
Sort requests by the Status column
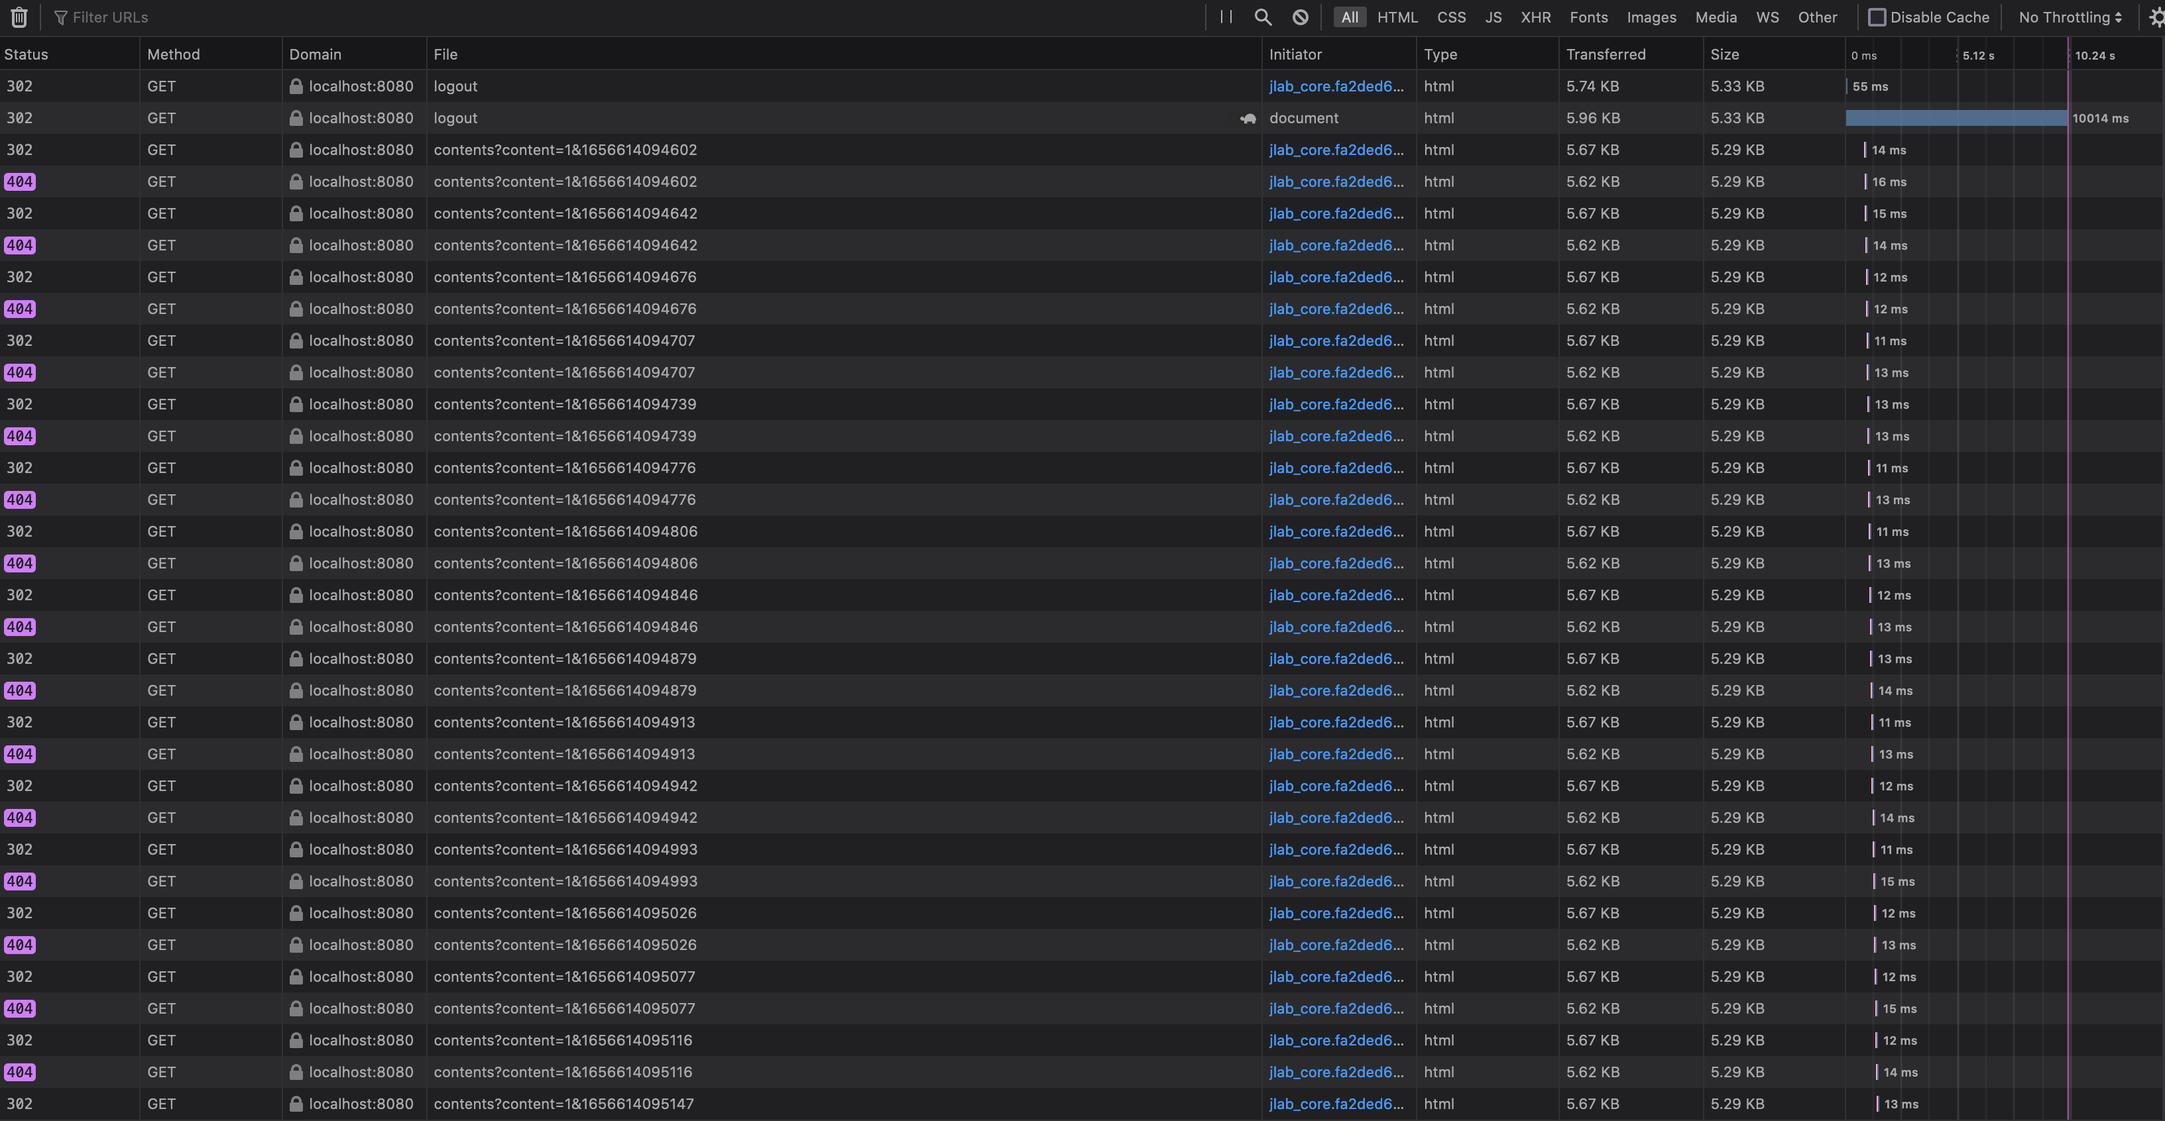point(26,54)
